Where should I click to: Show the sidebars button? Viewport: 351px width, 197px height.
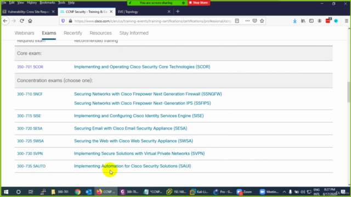point(312,21)
